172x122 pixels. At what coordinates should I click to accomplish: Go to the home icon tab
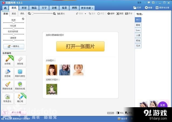click(x=5, y=8)
